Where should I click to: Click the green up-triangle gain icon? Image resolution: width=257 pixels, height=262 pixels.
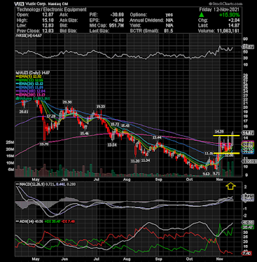point(201,15)
